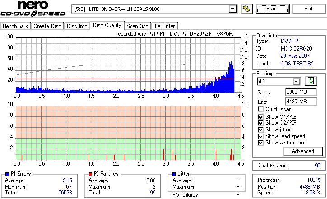Toggle Show write speed checkbox
Screen dimensions: 327x199
click(x=261, y=143)
